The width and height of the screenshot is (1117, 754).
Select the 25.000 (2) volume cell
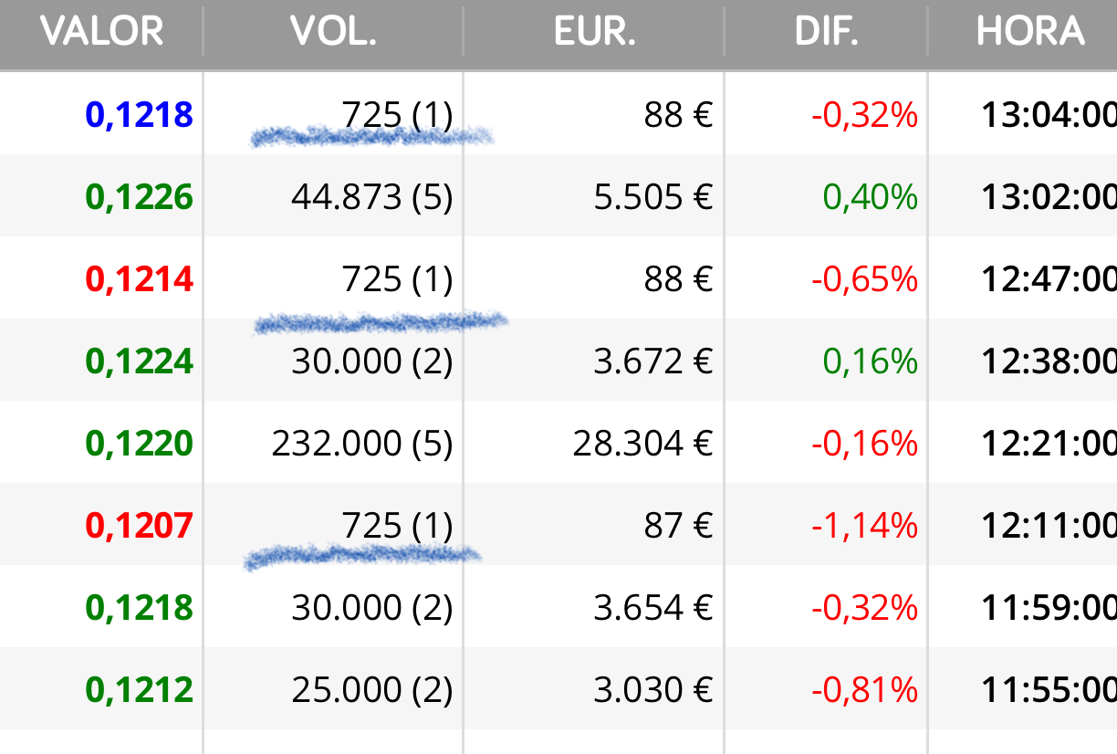(x=372, y=690)
